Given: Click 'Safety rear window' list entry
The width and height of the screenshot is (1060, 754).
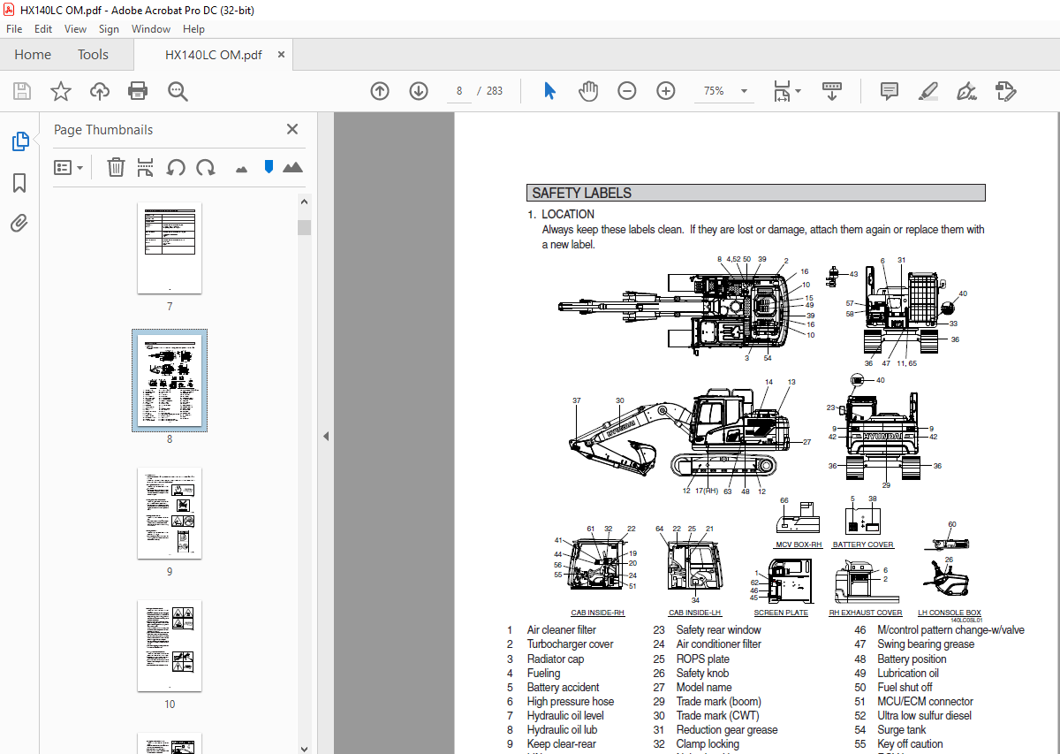Looking at the screenshot, I should 718,630.
